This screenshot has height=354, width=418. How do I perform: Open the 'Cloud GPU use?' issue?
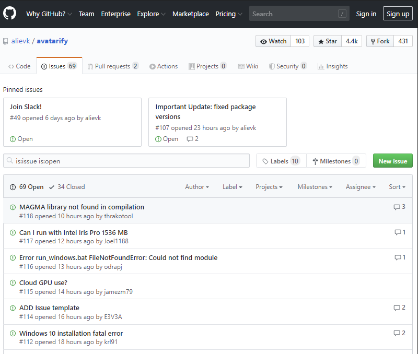click(43, 283)
